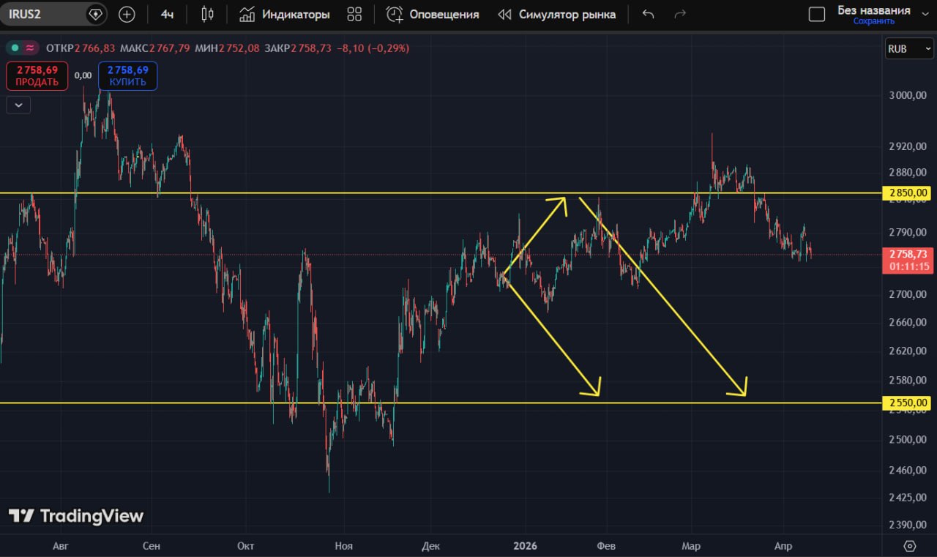Open chart settings gear at bottom right
Image resolution: width=937 pixels, height=557 pixels.
[x=910, y=545]
